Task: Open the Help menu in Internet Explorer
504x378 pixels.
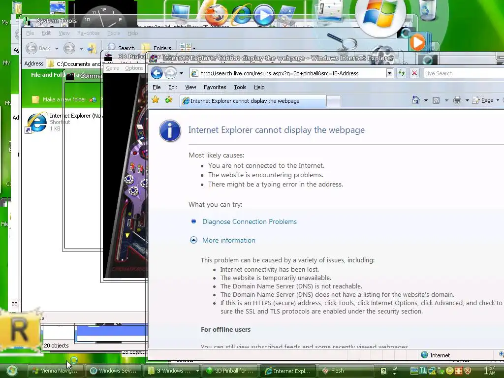Action: 259,87
